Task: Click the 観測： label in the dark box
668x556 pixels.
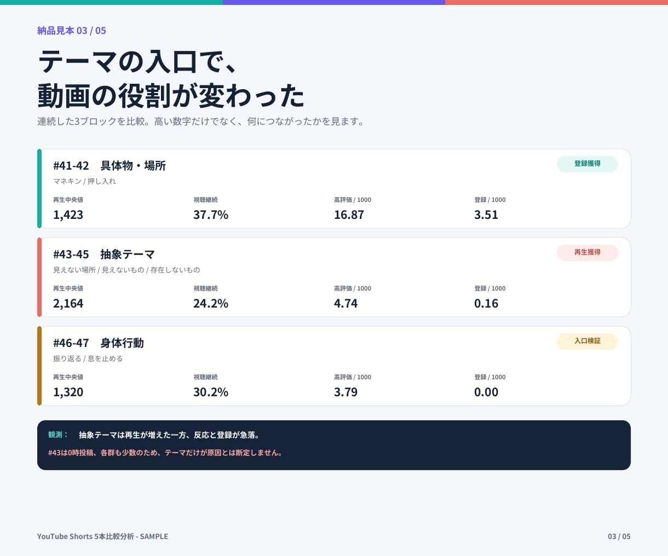Action: pos(58,435)
